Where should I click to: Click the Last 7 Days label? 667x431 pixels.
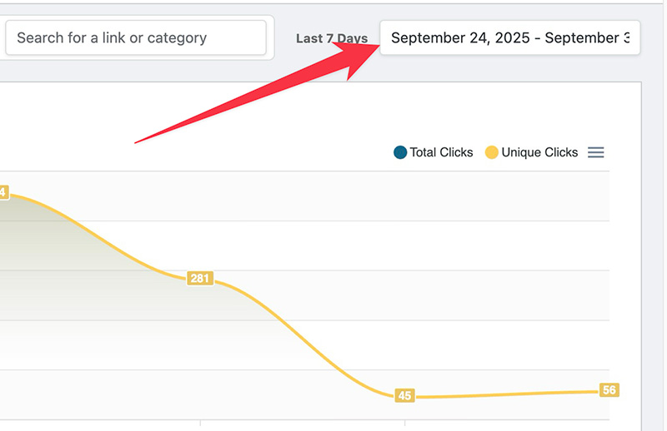point(331,39)
